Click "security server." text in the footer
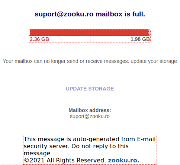This screenshot has width=180, height=165. (x=46, y=146)
